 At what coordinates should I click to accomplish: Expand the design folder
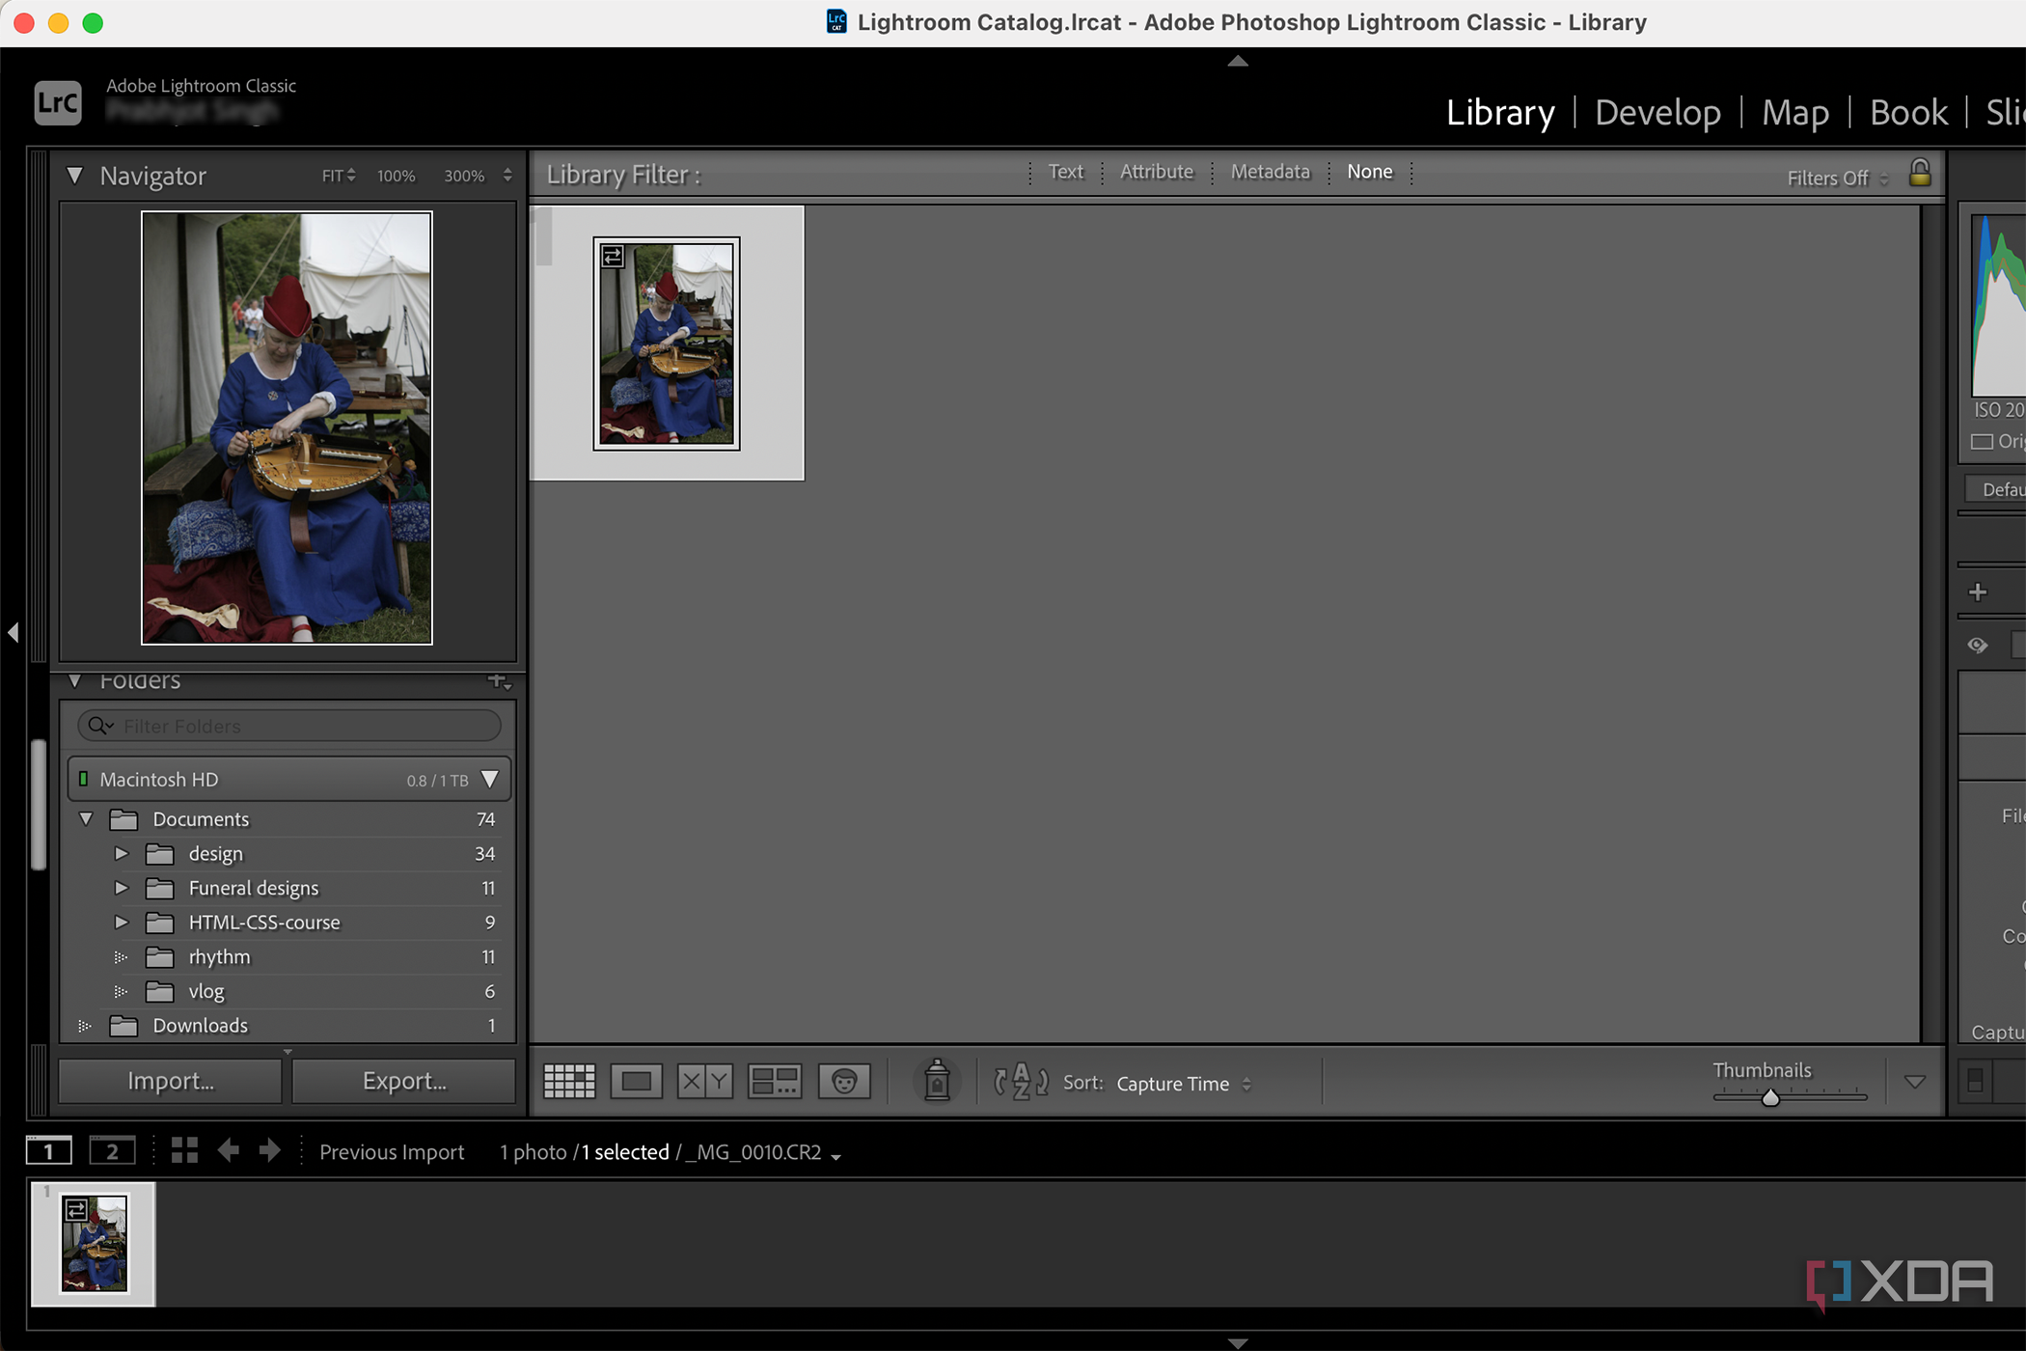coord(122,853)
